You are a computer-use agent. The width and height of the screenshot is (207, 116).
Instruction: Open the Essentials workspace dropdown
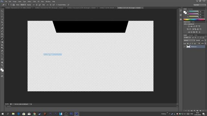point(200,5)
